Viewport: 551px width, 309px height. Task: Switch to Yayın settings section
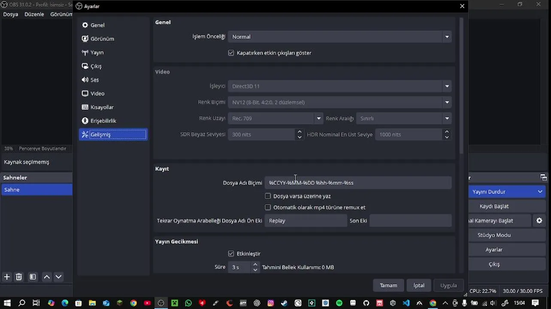coord(113,52)
